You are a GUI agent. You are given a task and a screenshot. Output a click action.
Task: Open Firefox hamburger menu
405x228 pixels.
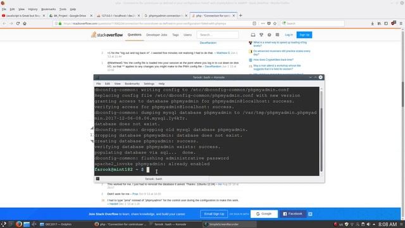[x=401, y=23]
